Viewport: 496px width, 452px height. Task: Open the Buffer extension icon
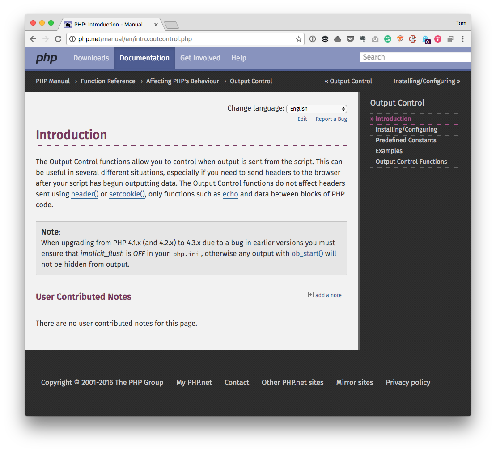click(325, 39)
